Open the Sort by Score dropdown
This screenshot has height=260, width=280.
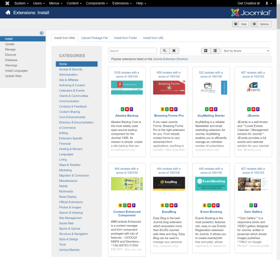245,51
